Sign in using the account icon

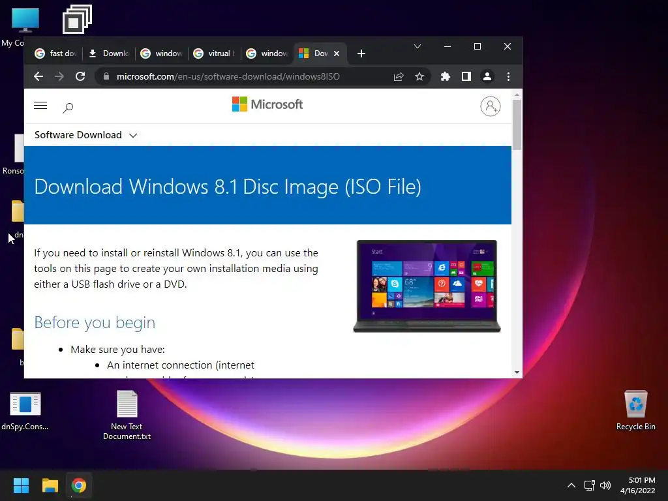pos(491,106)
